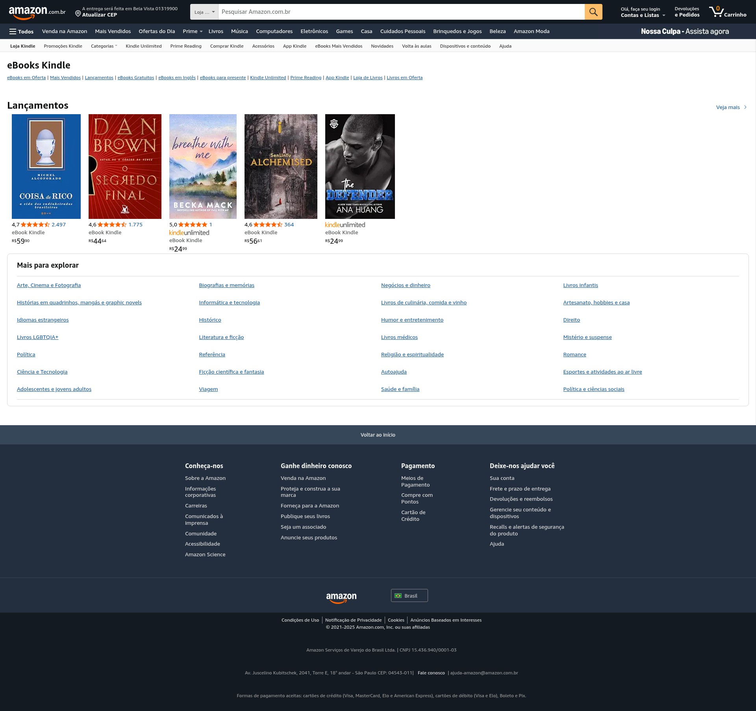This screenshot has height=711, width=756.
Task: Click Fale conosco link
Action: tap(431, 673)
